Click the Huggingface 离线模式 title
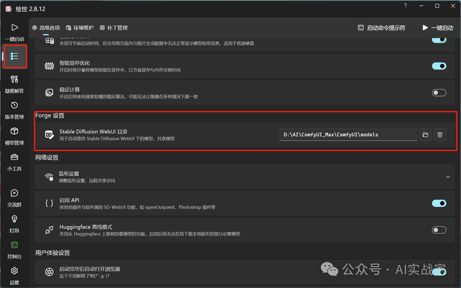The image size is (461, 288). (86, 227)
